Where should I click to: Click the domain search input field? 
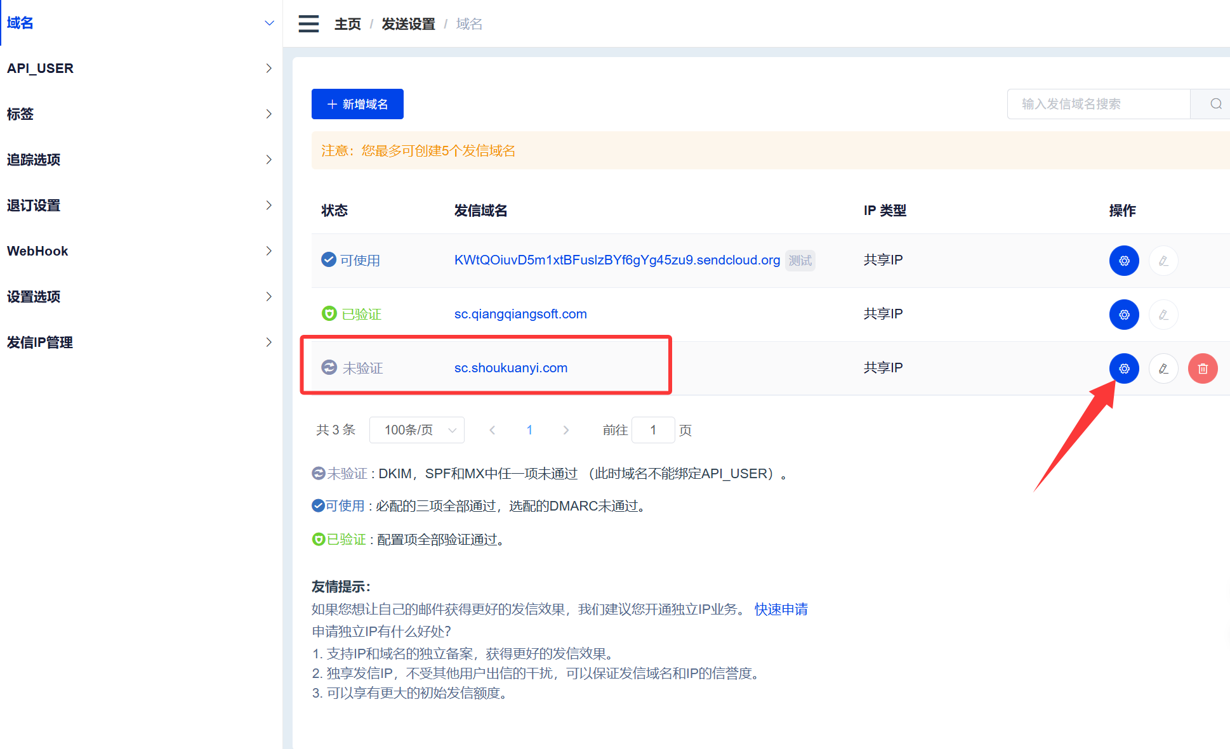click(1098, 104)
